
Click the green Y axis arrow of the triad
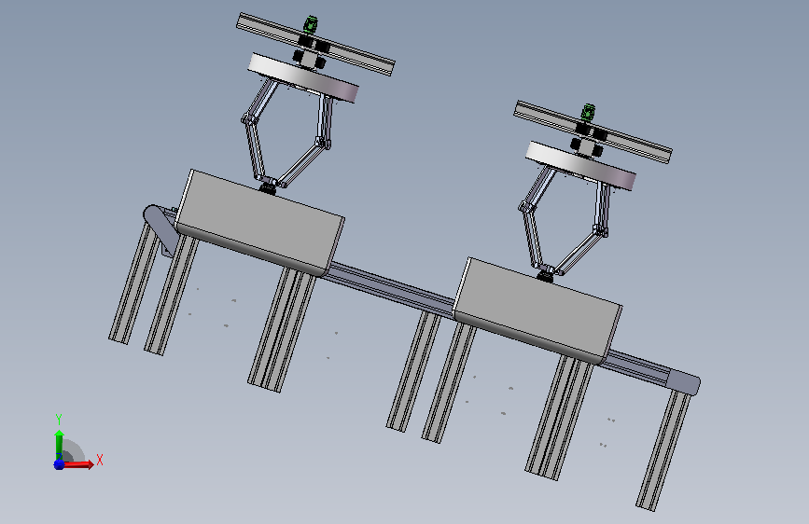click(x=59, y=445)
